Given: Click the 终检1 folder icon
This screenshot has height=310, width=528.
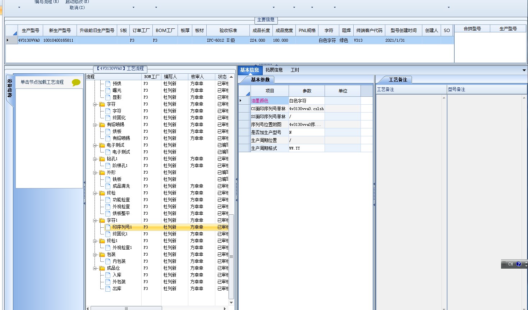Looking at the screenshot, I should pos(102,241).
